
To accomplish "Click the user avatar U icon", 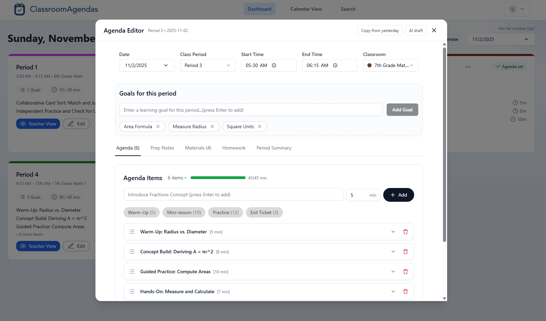I will (513, 9).
